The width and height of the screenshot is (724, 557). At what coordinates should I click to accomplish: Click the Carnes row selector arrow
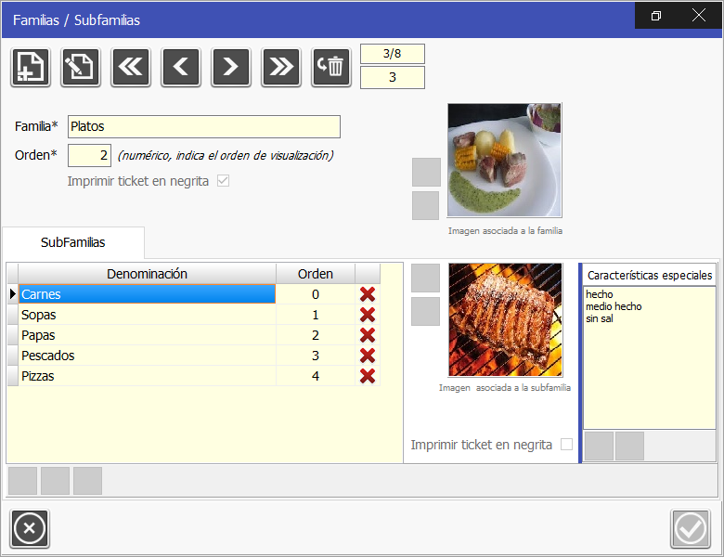(12, 294)
